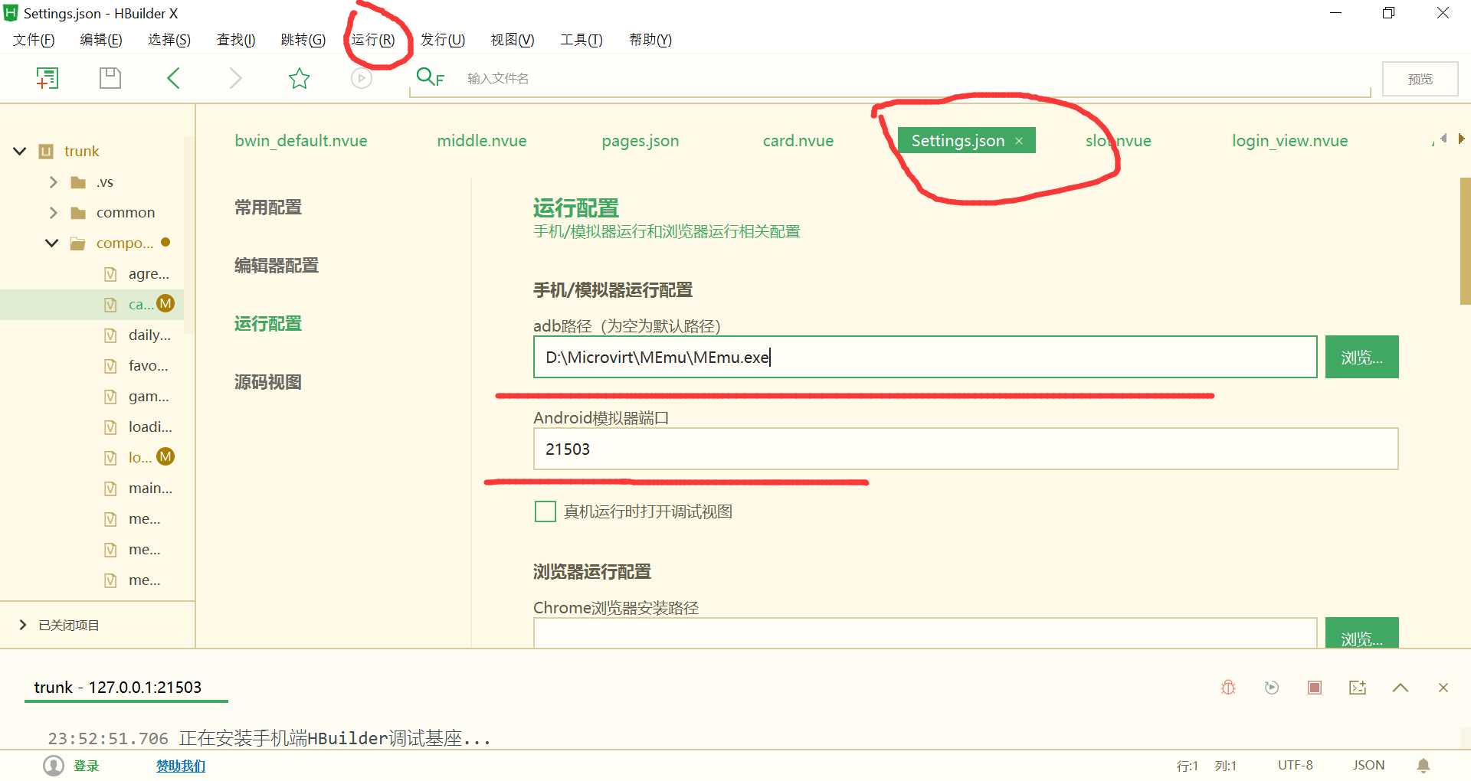This screenshot has height=781, width=1471.
Task: Expand the 已关闭项目 section
Action: (x=23, y=625)
